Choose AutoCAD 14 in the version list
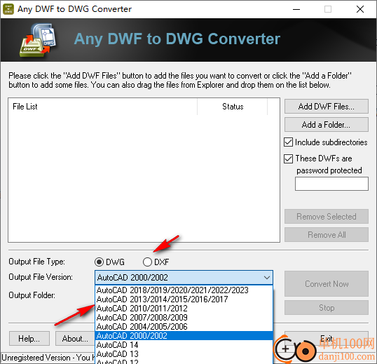The width and height of the screenshot is (377, 364). [x=184, y=345]
